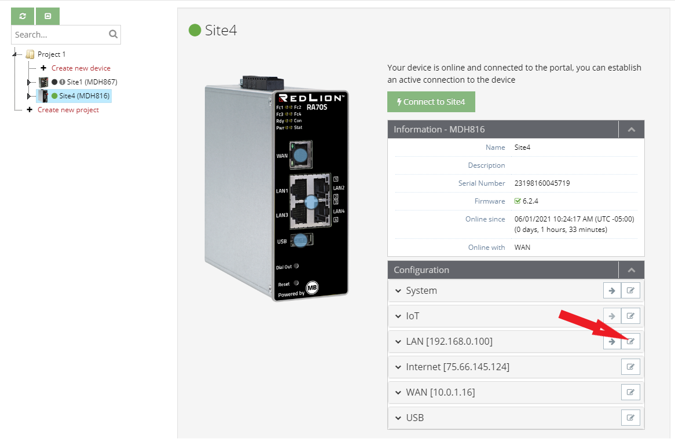Click the Name value Site4
This screenshot has width=675, height=439.
tap(522, 147)
